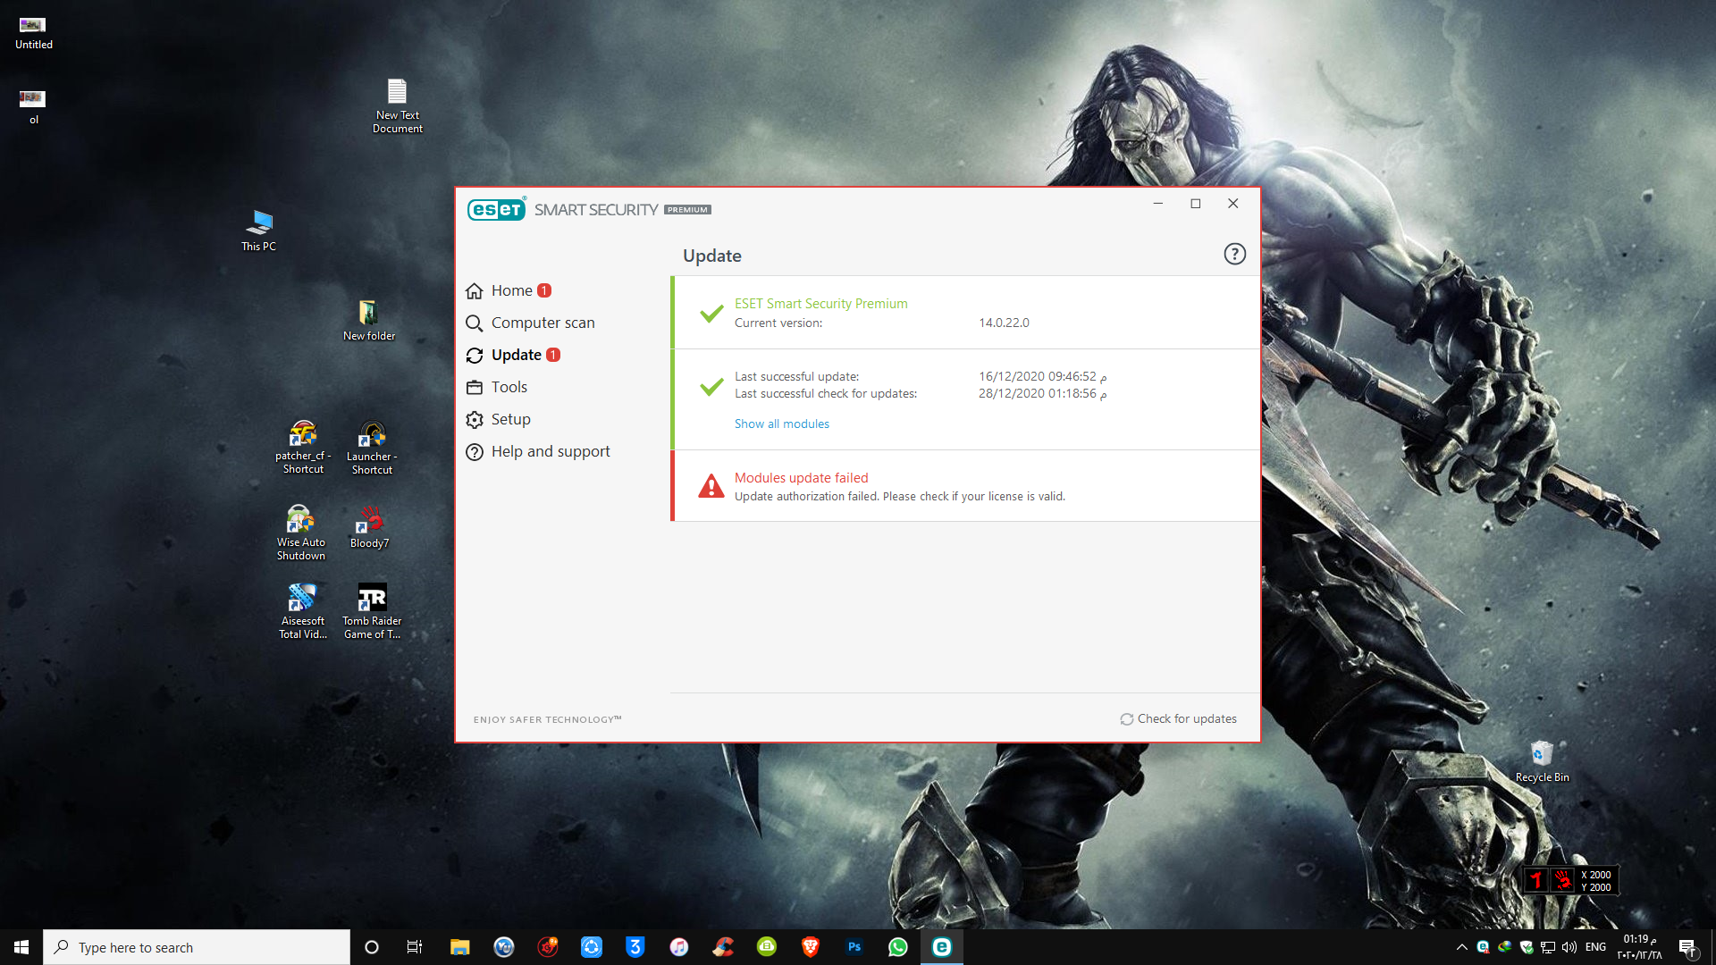This screenshot has height=965, width=1716.
Task: Open the Home section in ESET sidebar
Action: click(511, 290)
